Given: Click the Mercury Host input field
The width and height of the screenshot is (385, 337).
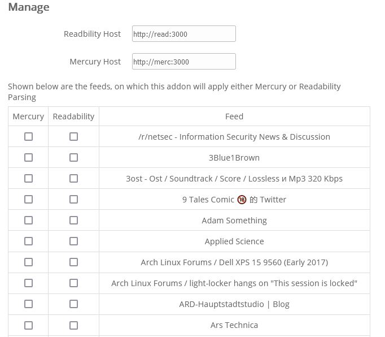Looking at the screenshot, I should (183, 62).
